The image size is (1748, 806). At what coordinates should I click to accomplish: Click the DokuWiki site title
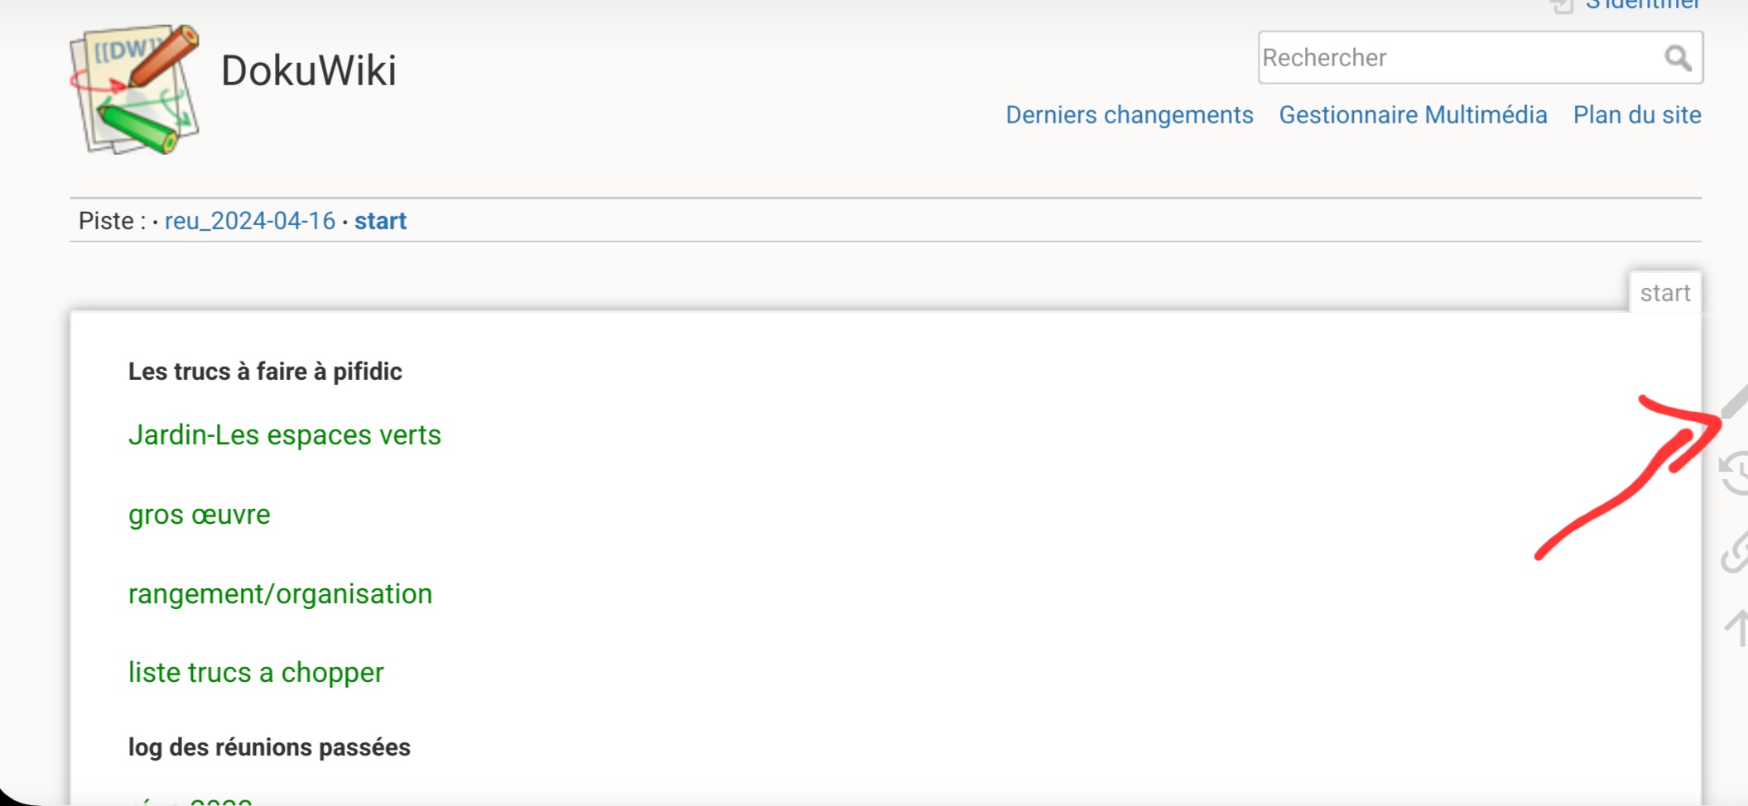(x=308, y=70)
